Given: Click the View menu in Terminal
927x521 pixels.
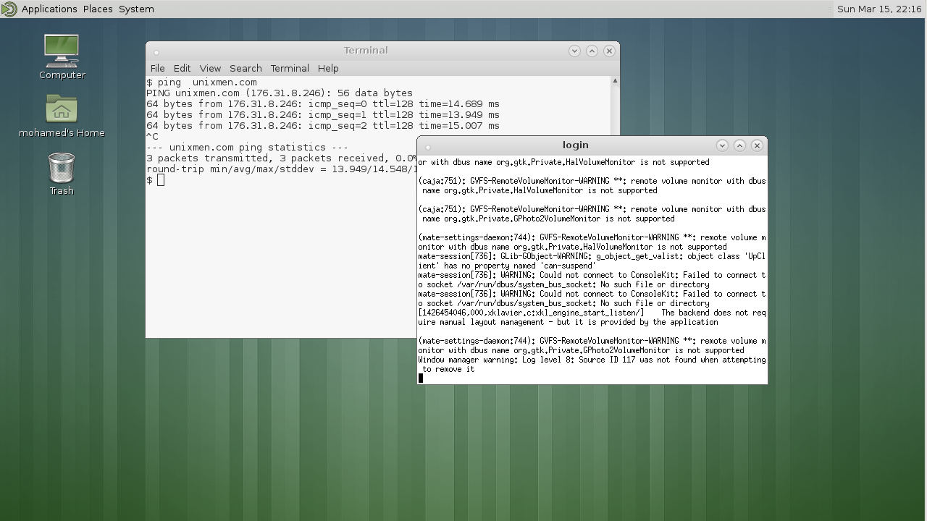Looking at the screenshot, I should tap(210, 68).
